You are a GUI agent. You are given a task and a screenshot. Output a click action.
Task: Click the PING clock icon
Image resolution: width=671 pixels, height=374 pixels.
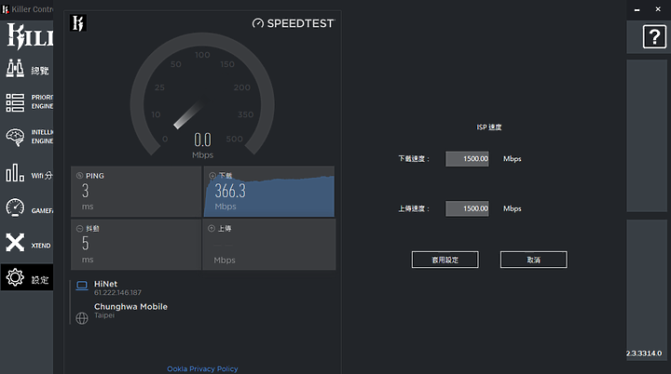(x=79, y=175)
